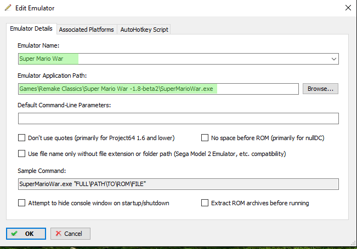The width and height of the screenshot is (357, 249).
Task: Confirm changes with the OK button
Action: pyautogui.click(x=26, y=234)
